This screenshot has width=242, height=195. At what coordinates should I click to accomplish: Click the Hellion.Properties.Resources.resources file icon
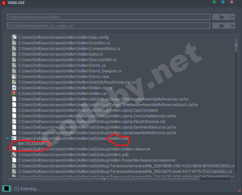click(14, 160)
